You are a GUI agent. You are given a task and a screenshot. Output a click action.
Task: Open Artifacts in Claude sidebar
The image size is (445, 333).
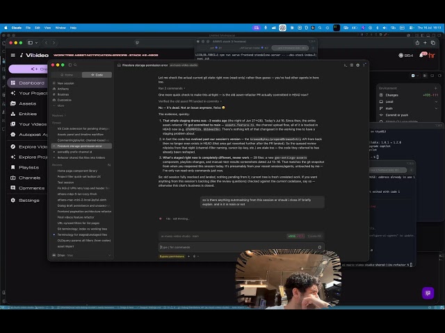click(63, 89)
